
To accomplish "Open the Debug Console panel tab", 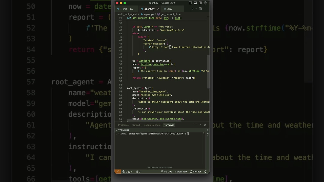I will [152, 125].
